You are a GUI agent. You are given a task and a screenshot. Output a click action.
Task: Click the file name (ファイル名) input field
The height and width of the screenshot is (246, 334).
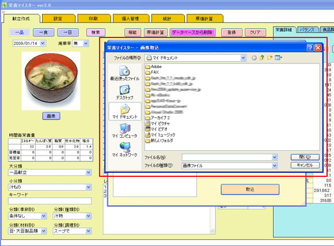coord(227,157)
